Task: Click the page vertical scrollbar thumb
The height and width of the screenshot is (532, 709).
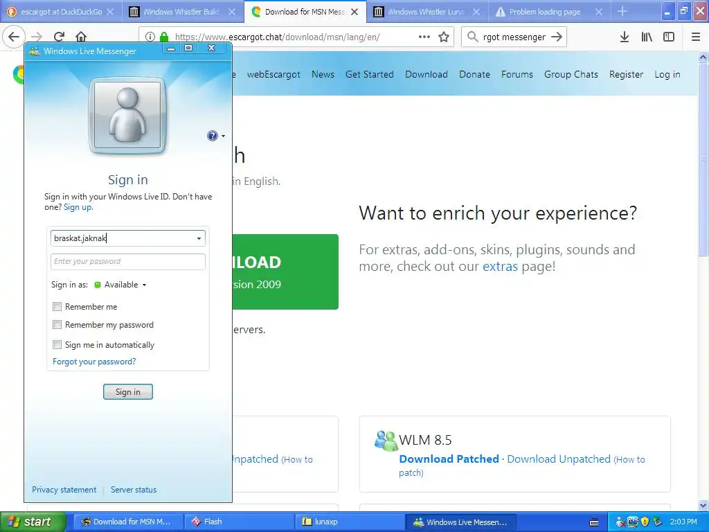Action: click(x=703, y=159)
